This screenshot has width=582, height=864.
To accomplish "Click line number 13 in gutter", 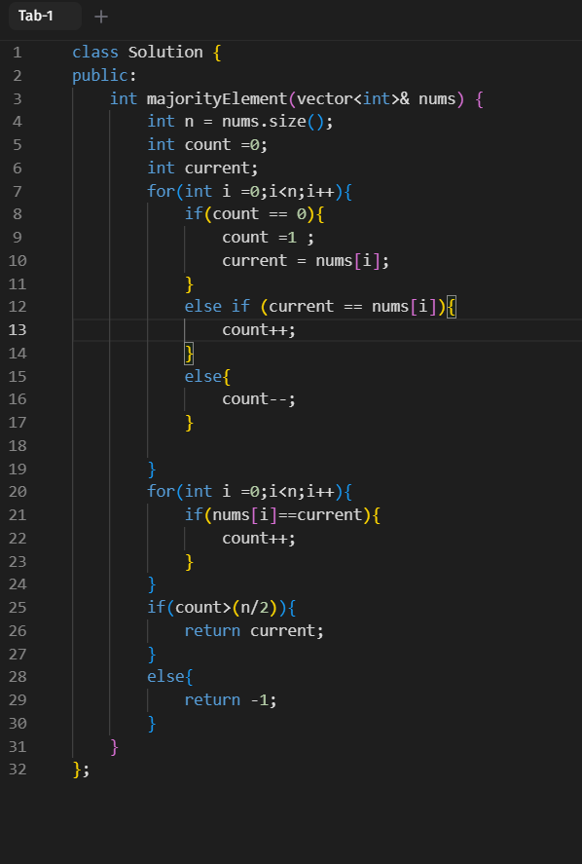I will (x=18, y=330).
